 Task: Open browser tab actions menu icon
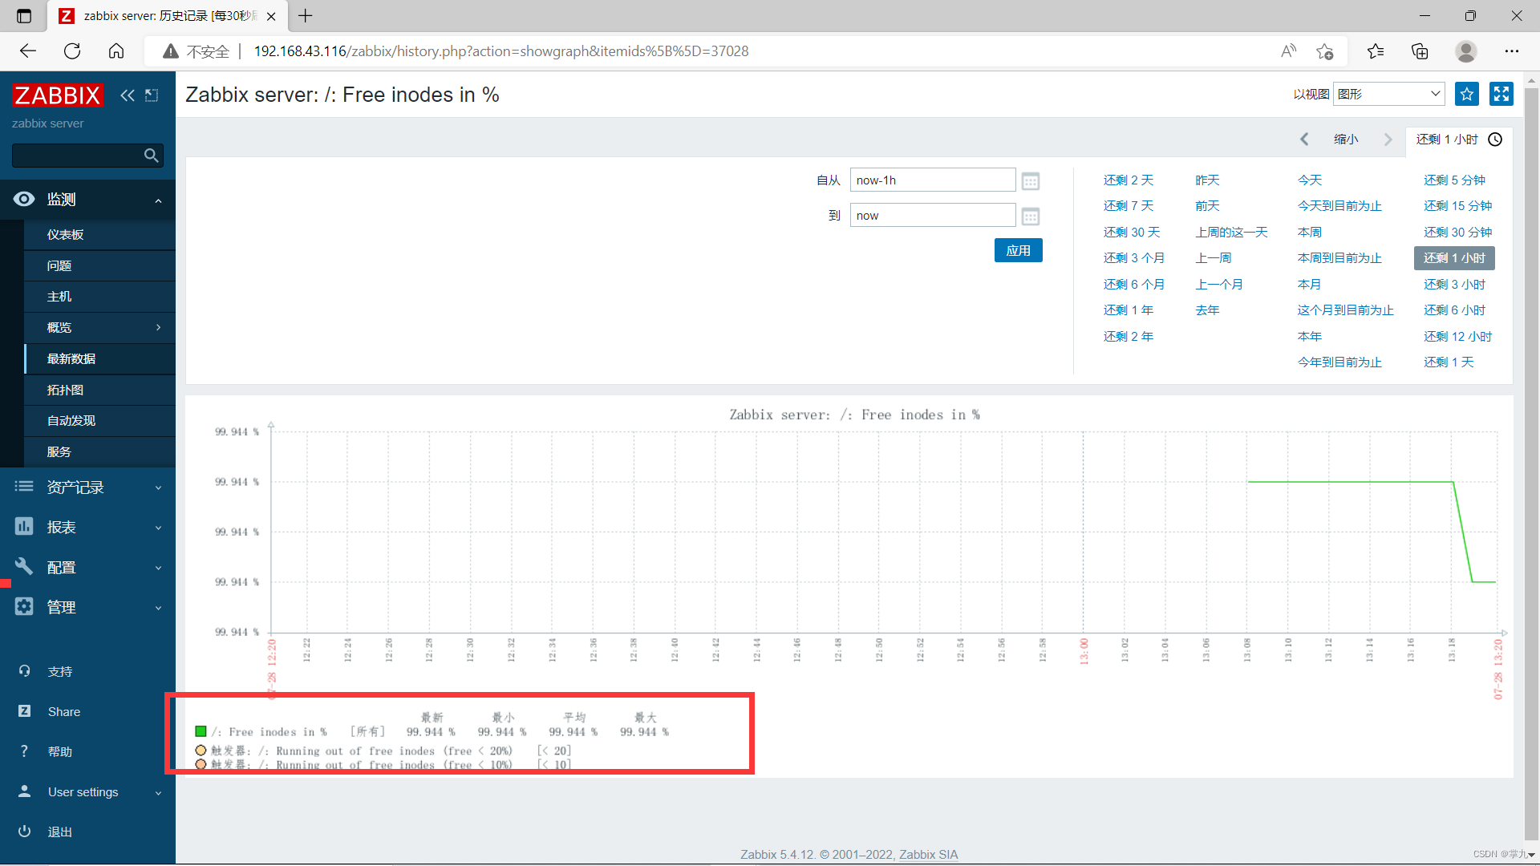24,16
